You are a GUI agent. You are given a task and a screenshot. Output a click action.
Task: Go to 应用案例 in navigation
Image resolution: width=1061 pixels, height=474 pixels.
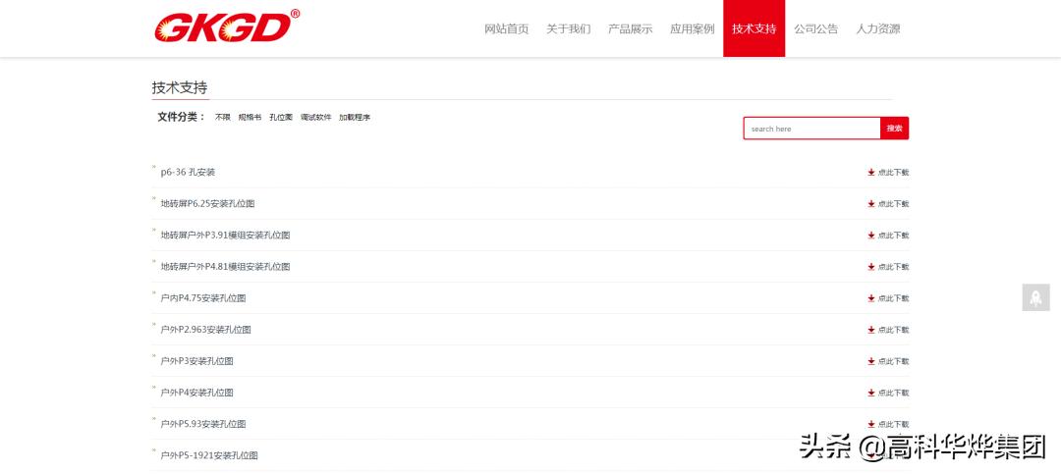(x=693, y=29)
